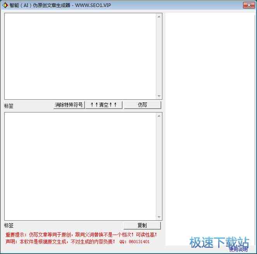Click the upper text box scroll-up arrow

coord(159,17)
